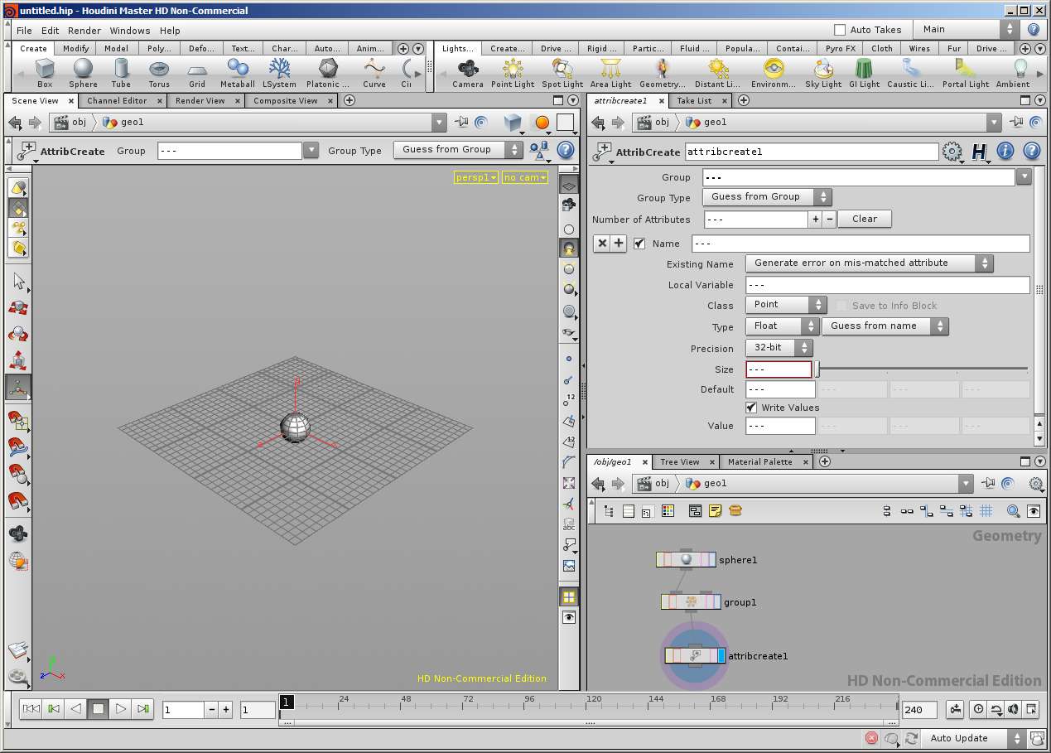The height and width of the screenshot is (753, 1051).
Task: Add a Caustic Light
Action: point(910,73)
